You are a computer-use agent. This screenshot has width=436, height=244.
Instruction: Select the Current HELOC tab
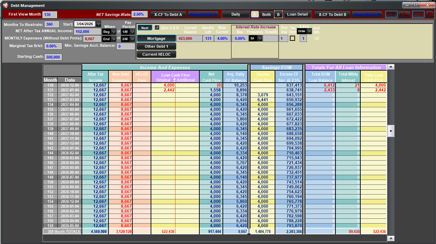point(157,54)
